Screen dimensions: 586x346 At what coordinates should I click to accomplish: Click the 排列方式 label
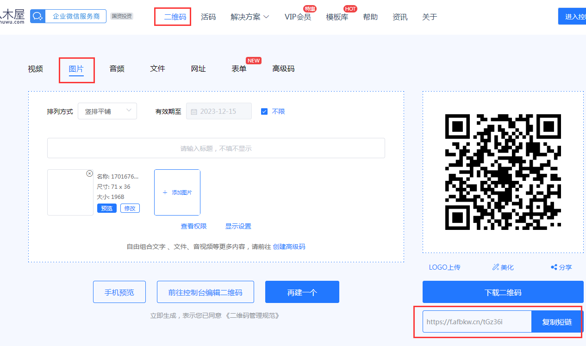pyautogui.click(x=60, y=111)
